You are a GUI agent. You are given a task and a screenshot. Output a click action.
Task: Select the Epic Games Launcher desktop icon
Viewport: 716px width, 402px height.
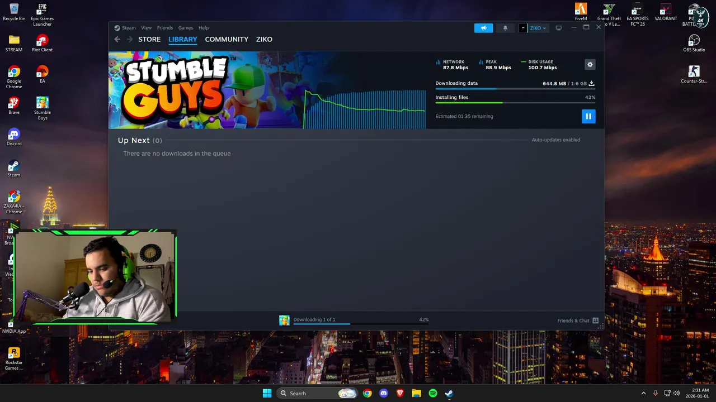[42, 15]
